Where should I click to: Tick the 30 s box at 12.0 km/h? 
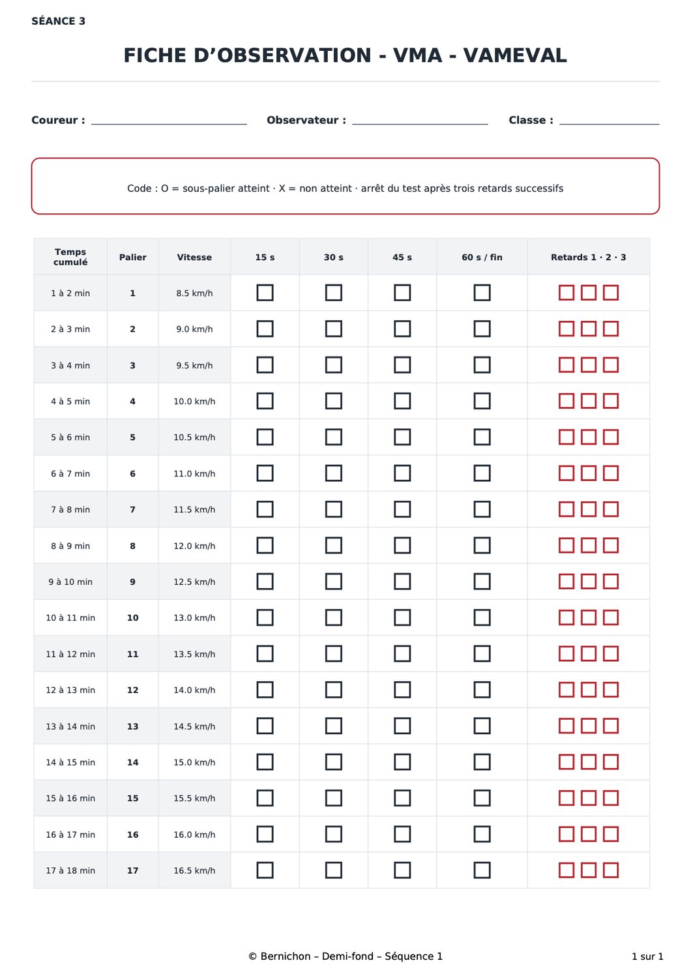[x=334, y=545]
